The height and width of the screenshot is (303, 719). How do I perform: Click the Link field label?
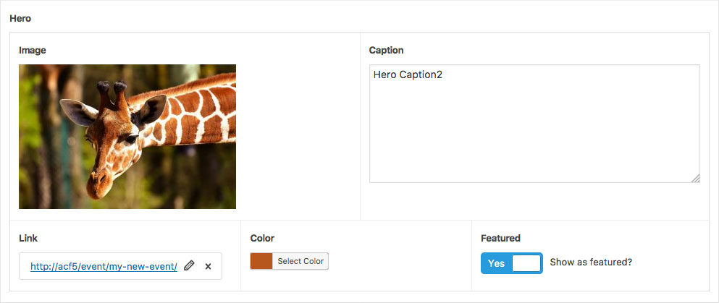(x=28, y=238)
